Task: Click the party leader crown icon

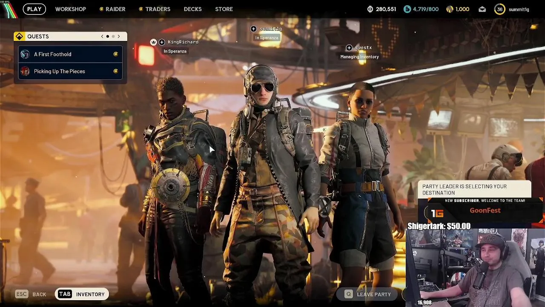Action: [154, 42]
